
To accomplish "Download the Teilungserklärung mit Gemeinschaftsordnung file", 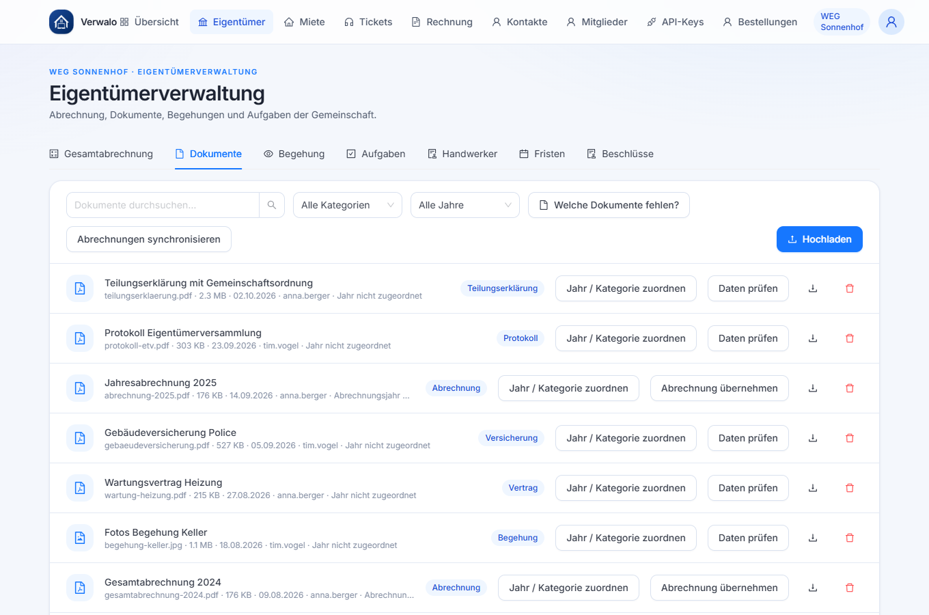I will click(813, 288).
